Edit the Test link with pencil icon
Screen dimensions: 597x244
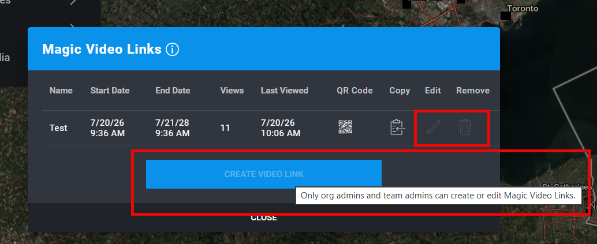pos(433,127)
